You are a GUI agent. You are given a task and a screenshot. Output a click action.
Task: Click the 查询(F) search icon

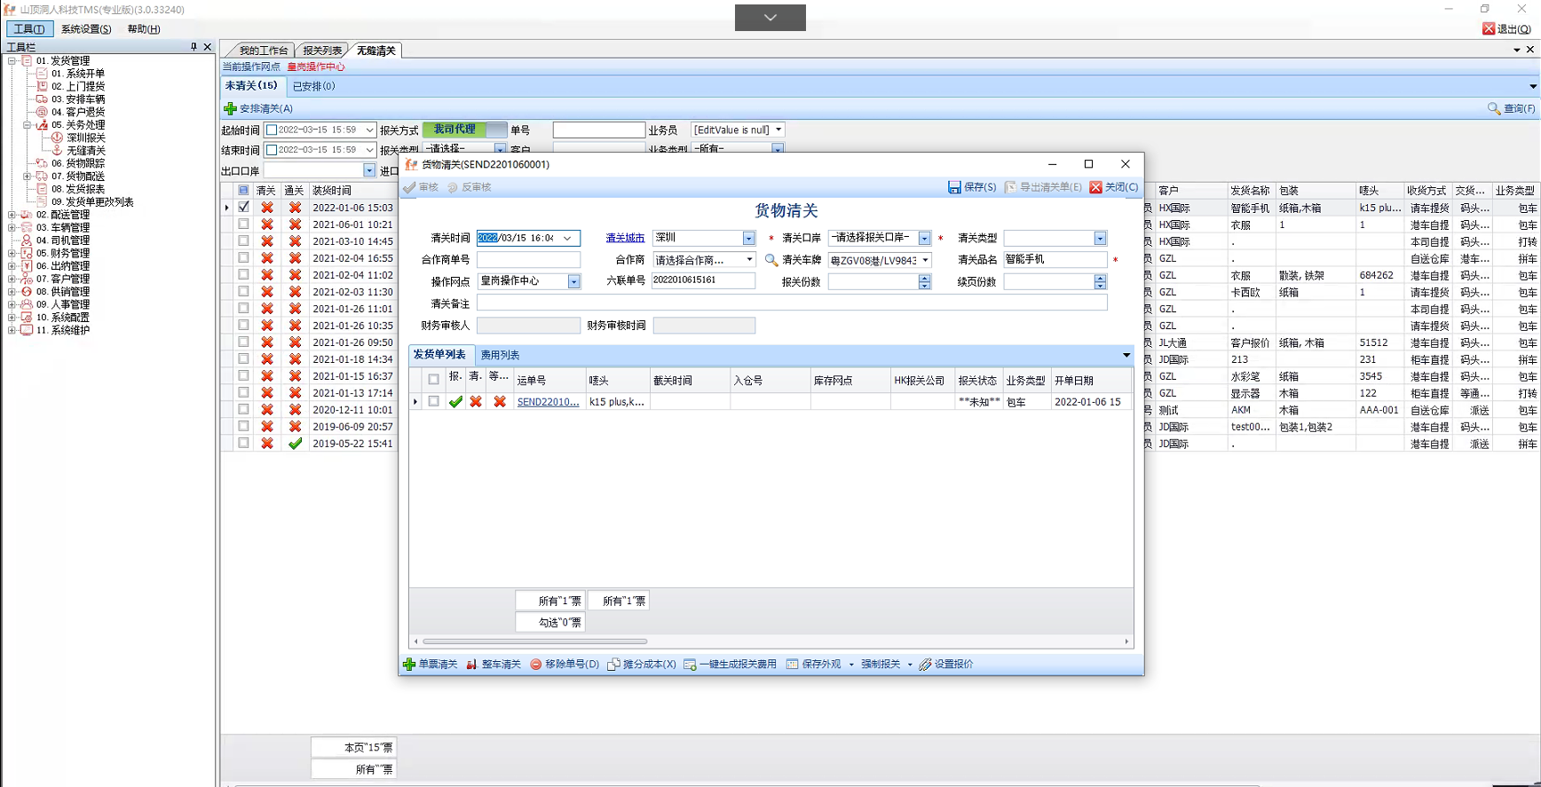pos(1494,108)
